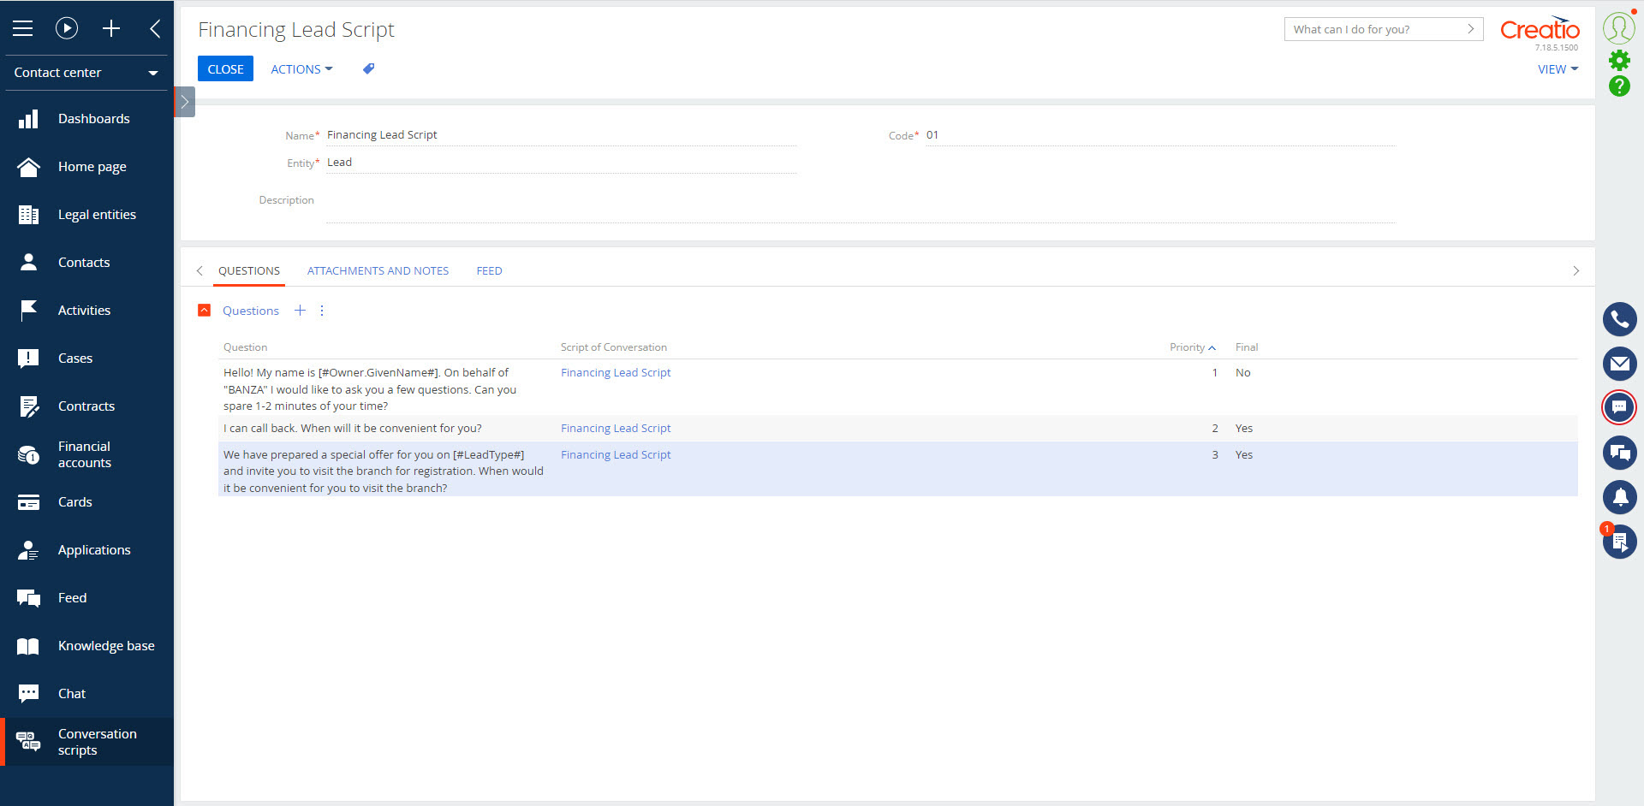Viewport: 1644px width, 806px height.
Task: Open Financing Lead Script link in priority 1 row
Action: tap(616, 372)
